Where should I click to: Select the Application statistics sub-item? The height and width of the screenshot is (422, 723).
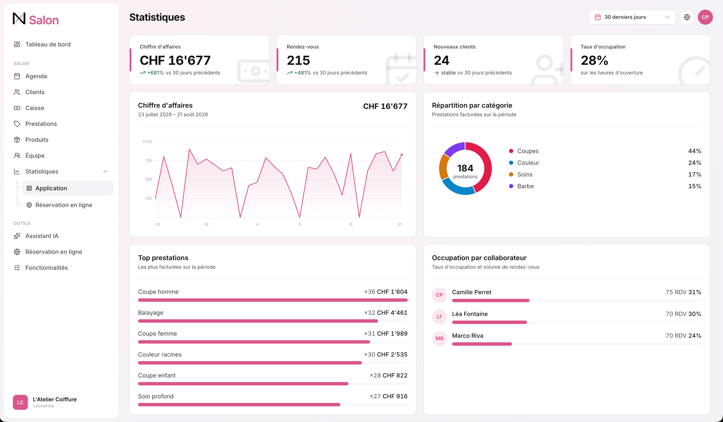68,188
